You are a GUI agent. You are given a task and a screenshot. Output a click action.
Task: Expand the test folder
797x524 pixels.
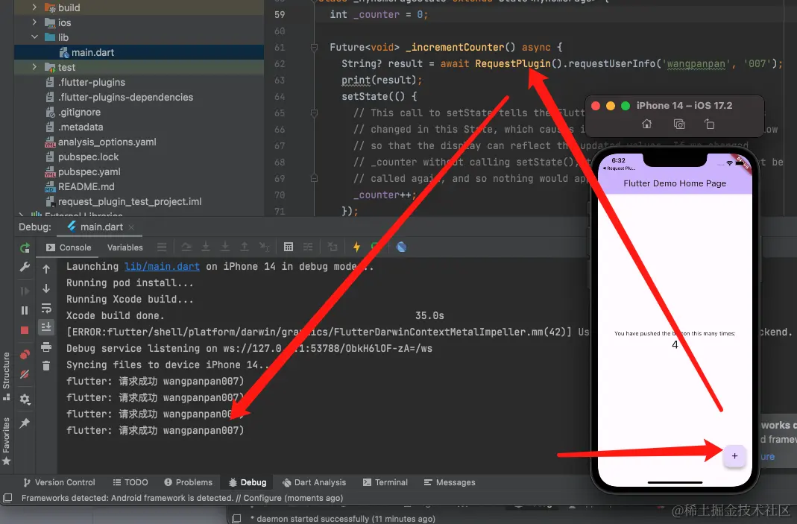pyautogui.click(x=34, y=66)
